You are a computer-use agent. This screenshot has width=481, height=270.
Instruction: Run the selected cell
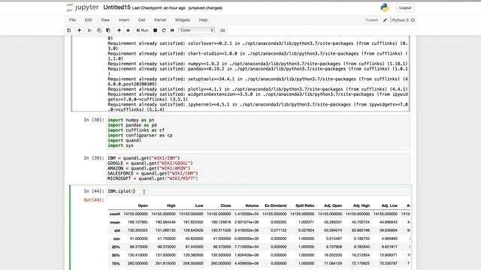tap(143, 30)
